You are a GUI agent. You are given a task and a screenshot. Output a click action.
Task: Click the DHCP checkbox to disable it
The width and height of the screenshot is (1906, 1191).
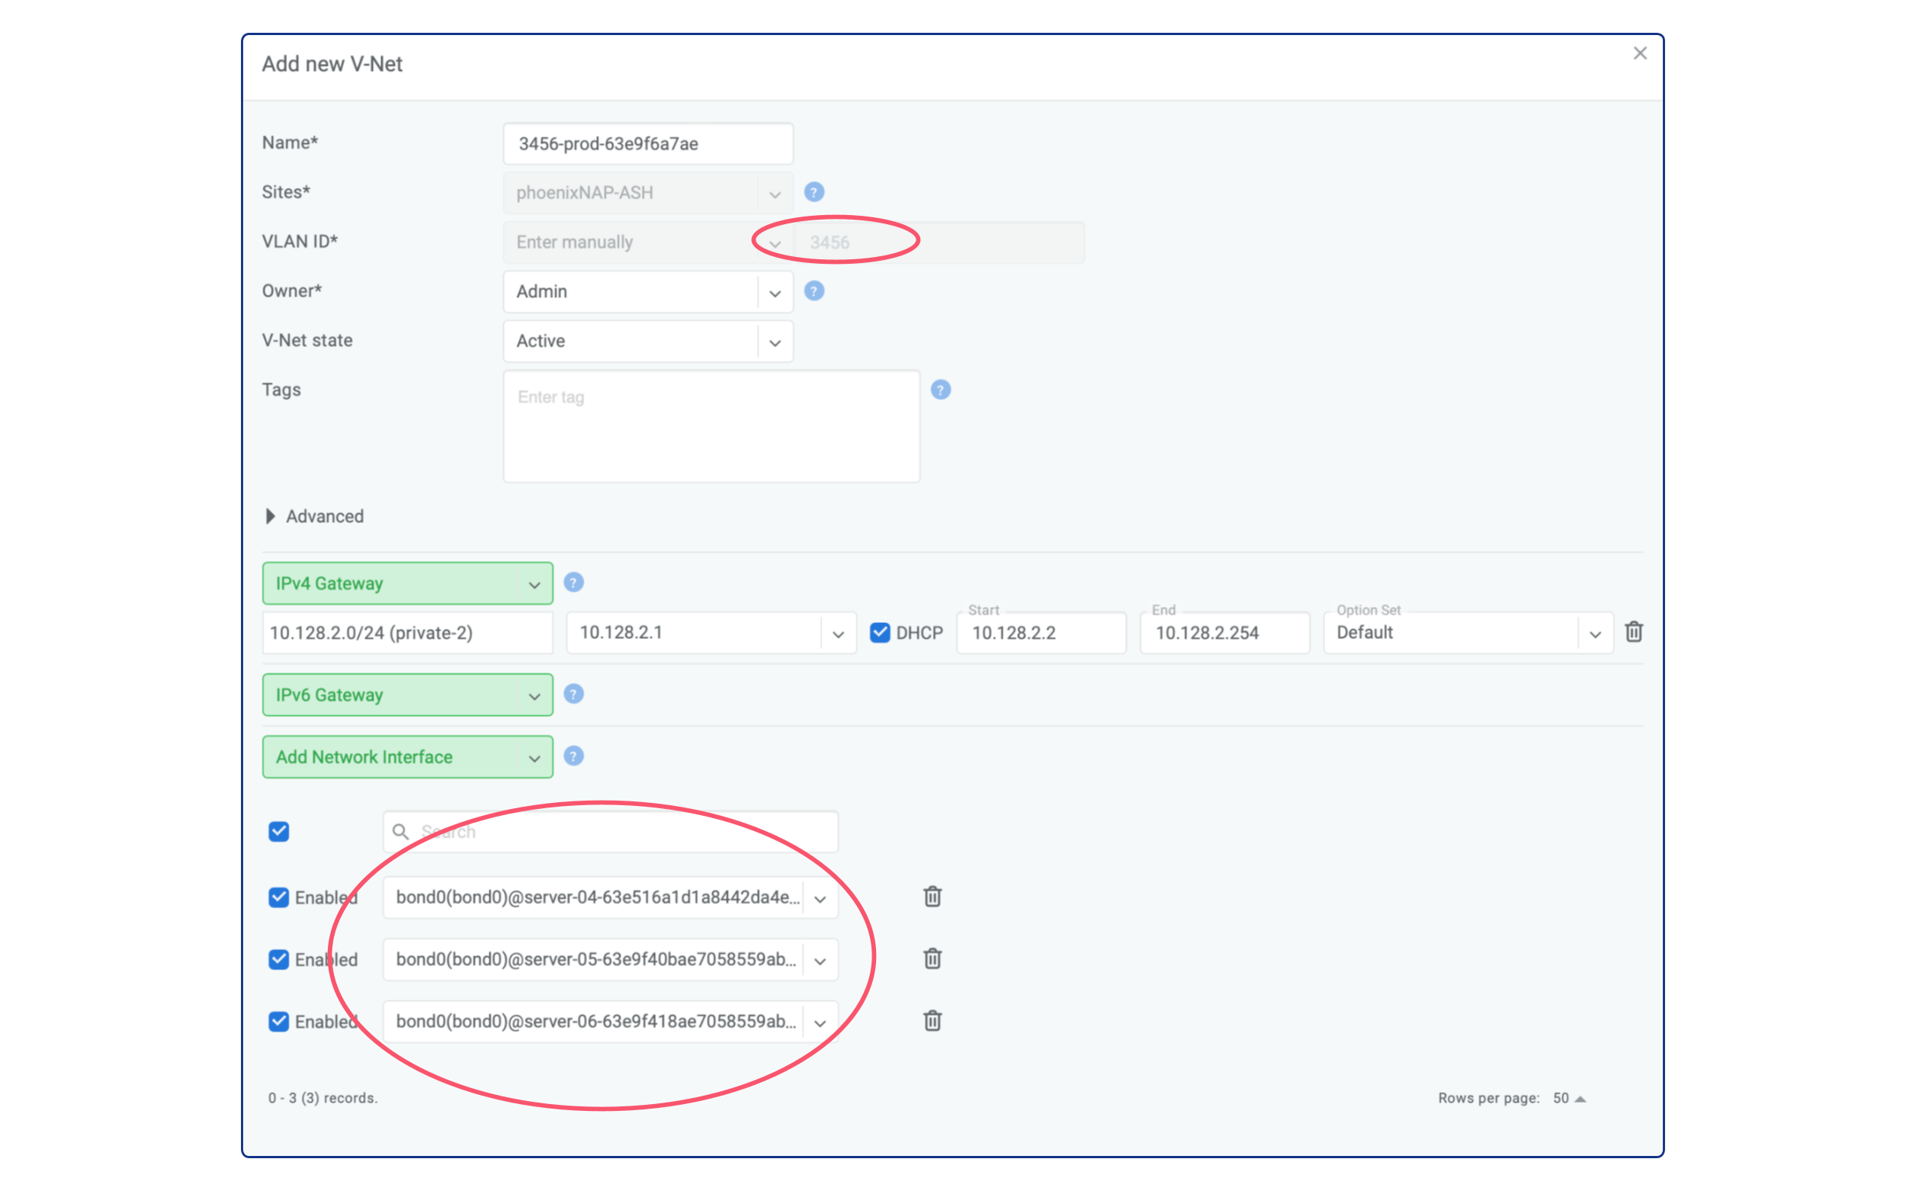click(878, 633)
